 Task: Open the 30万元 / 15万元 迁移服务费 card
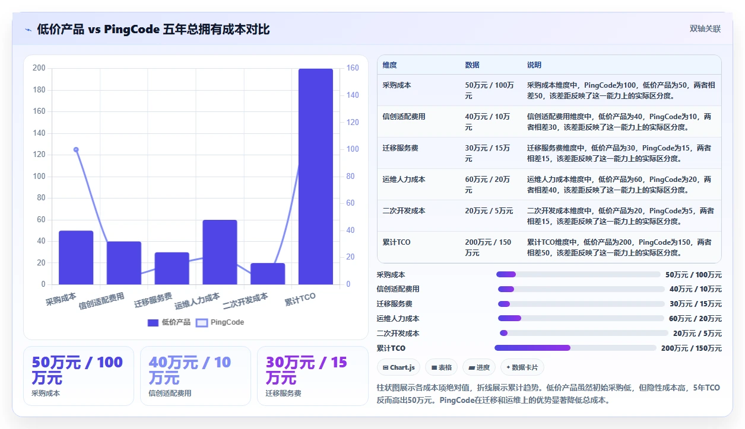point(312,376)
